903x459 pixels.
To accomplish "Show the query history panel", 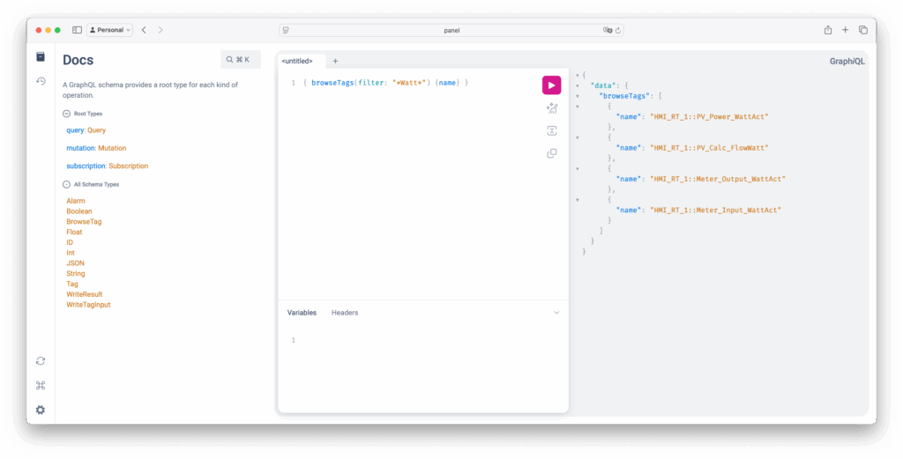I will pos(41,81).
